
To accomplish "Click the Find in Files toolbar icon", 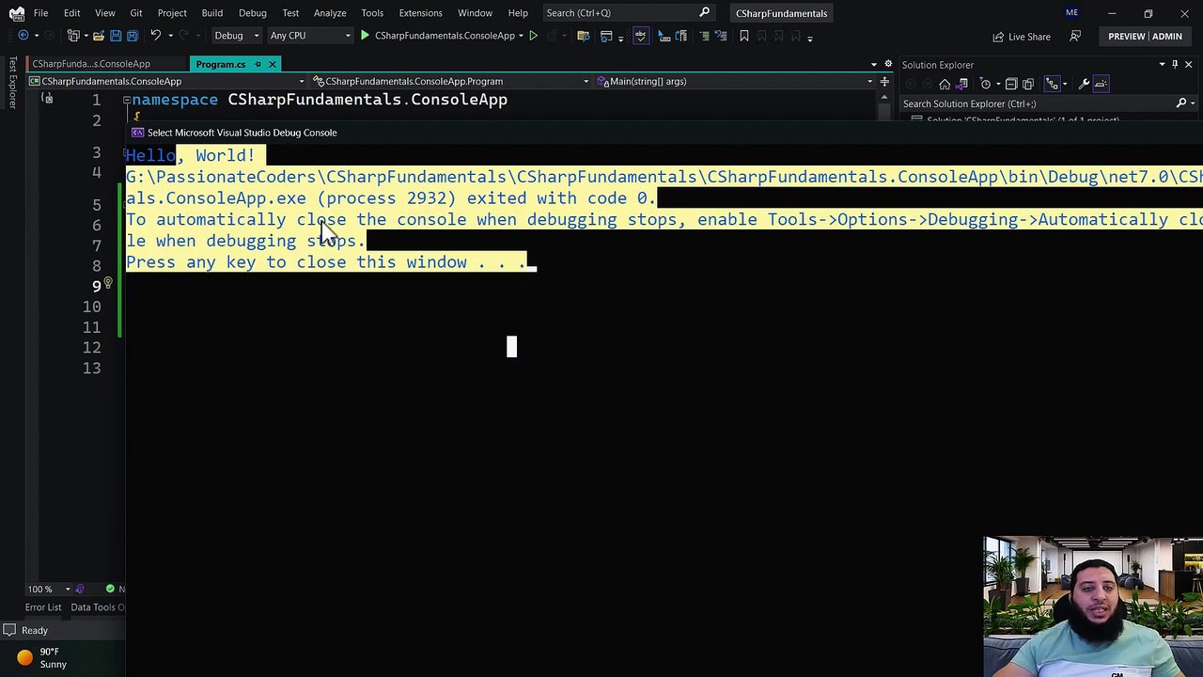I will (583, 36).
